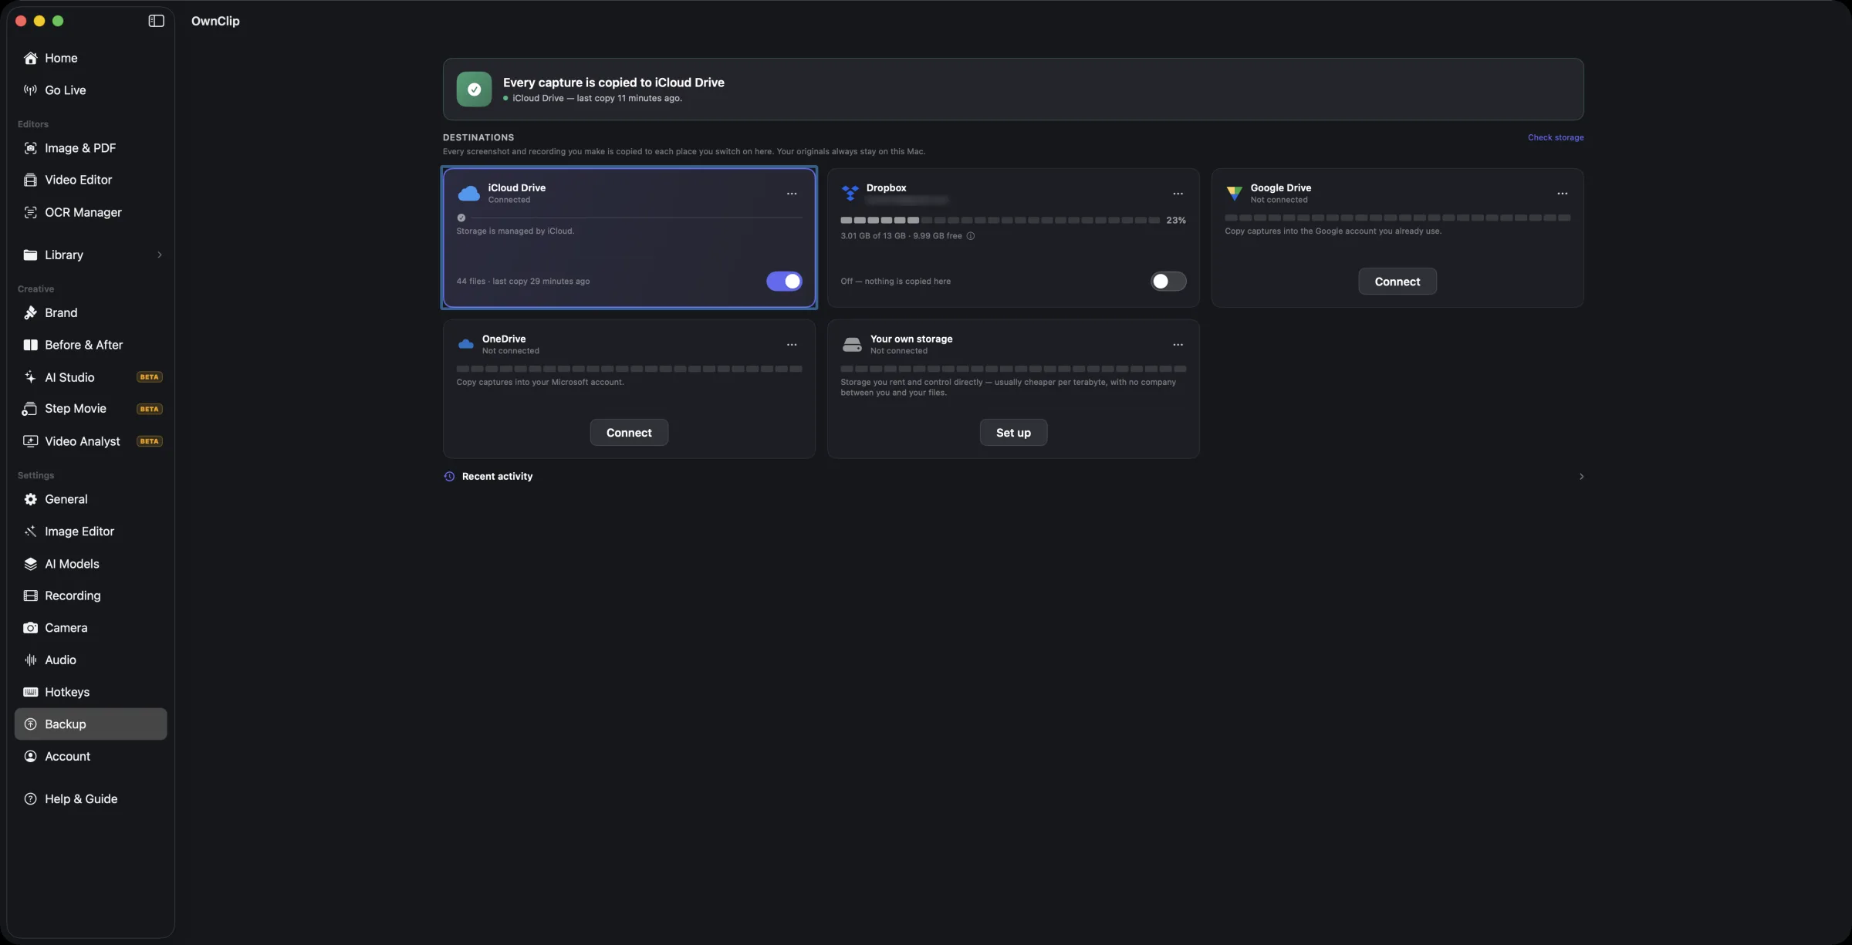Click 'Off — nothing is copied here' text
The width and height of the screenshot is (1852, 945).
point(895,282)
